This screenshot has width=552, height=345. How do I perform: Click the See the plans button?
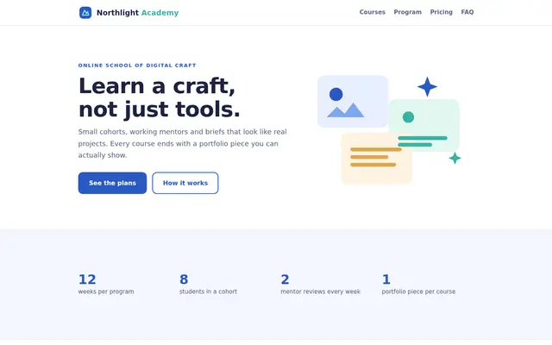112,183
